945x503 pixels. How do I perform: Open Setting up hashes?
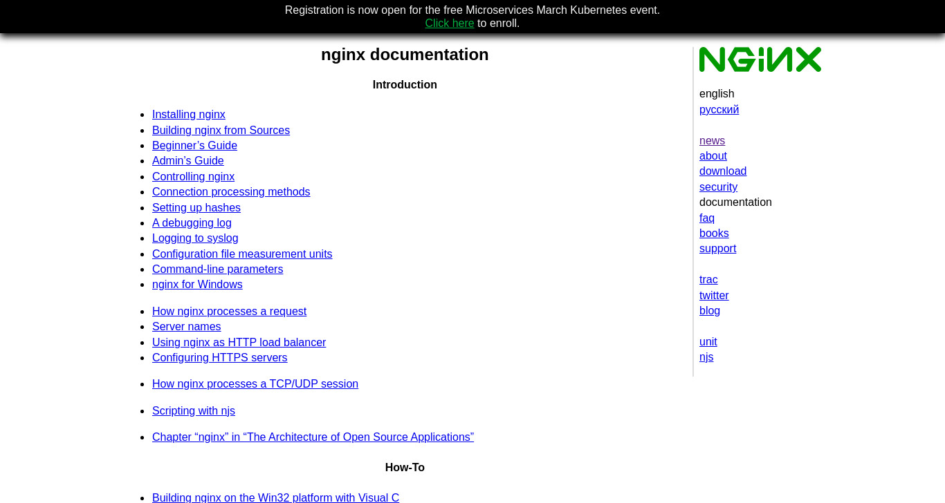pos(196,208)
